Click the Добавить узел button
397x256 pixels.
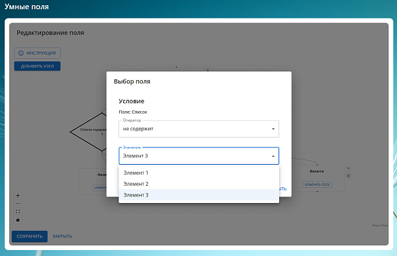click(x=37, y=66)
